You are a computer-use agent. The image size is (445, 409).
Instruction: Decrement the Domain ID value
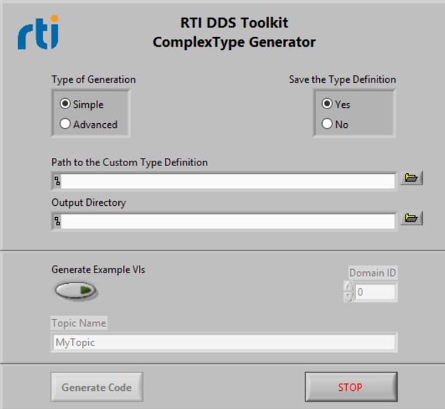(348, 297)
